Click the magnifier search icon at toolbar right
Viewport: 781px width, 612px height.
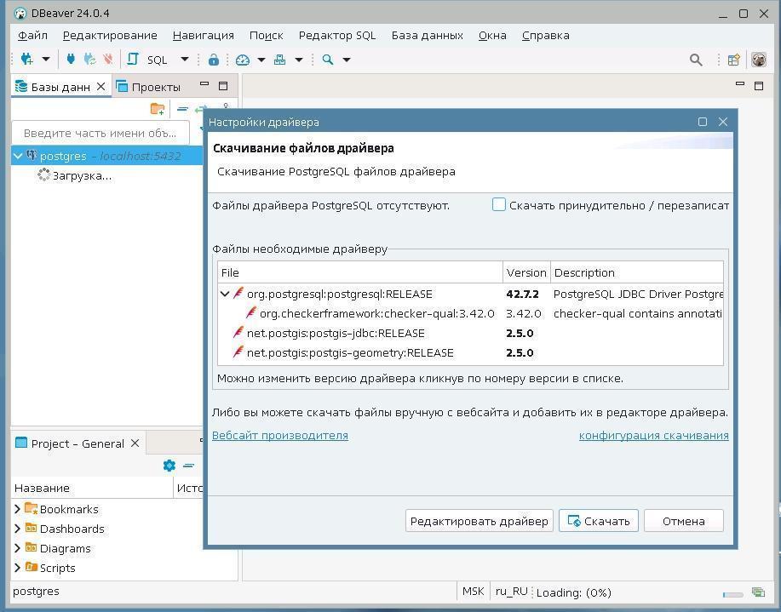[x=696, y=60]
